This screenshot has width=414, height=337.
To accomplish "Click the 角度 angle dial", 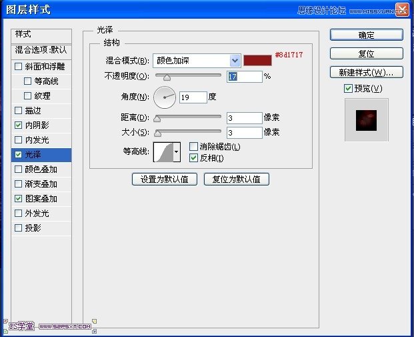I will point(165,97).
